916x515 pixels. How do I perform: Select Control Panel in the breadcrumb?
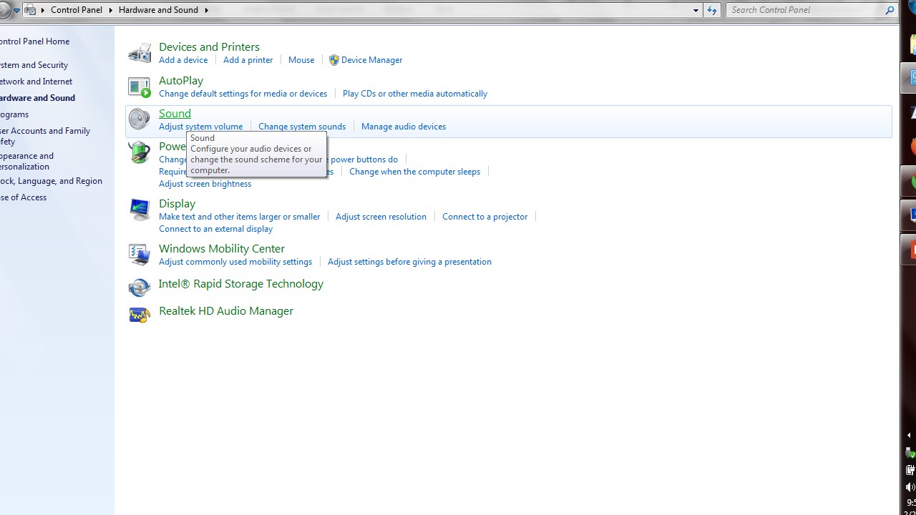click(77, 10)
